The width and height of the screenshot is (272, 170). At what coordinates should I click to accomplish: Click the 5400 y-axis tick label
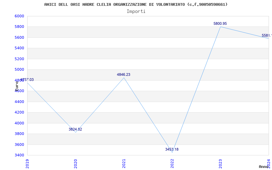point(19,48)
